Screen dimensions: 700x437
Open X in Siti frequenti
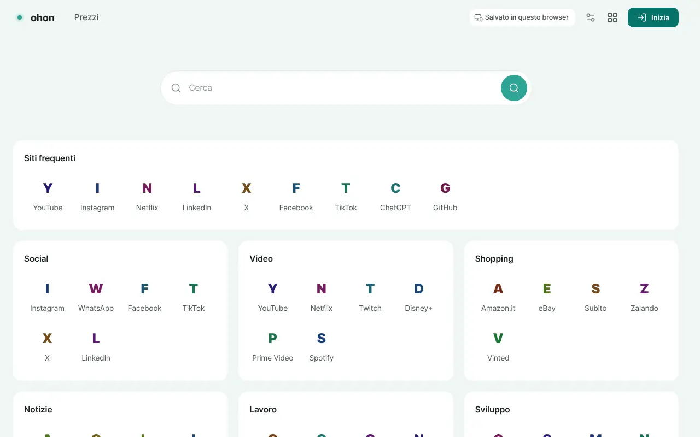pyautogui.click(x=247, y=197)
